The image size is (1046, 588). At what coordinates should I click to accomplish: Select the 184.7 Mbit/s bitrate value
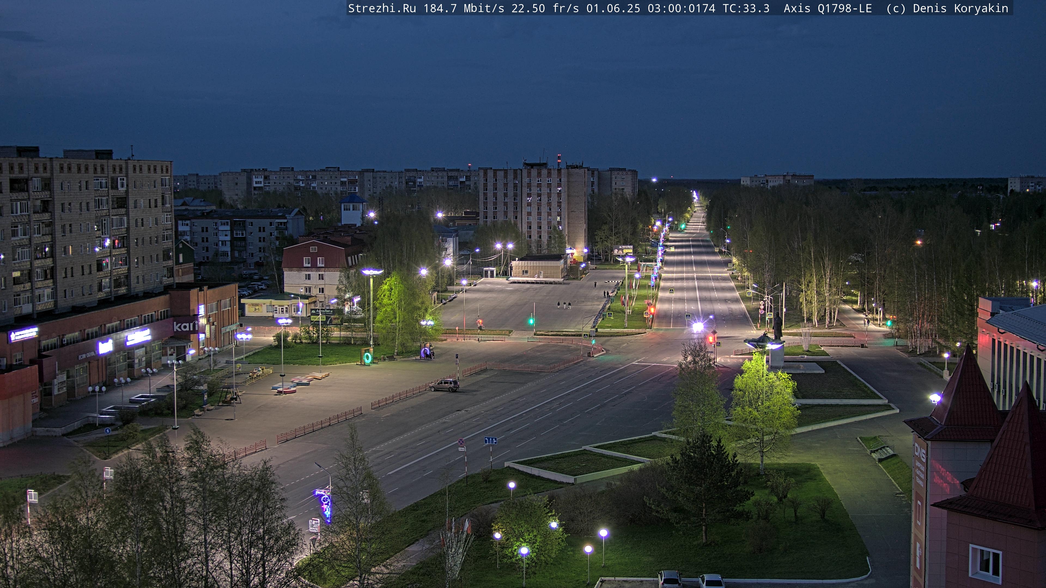click(464, 8)
